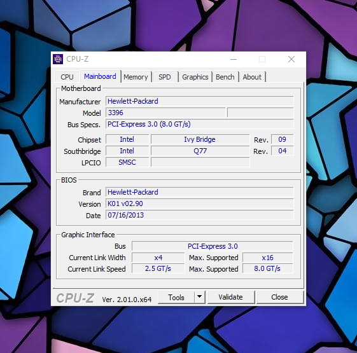Click the Validate button
The image size is (357, 353).
[230, 297]
